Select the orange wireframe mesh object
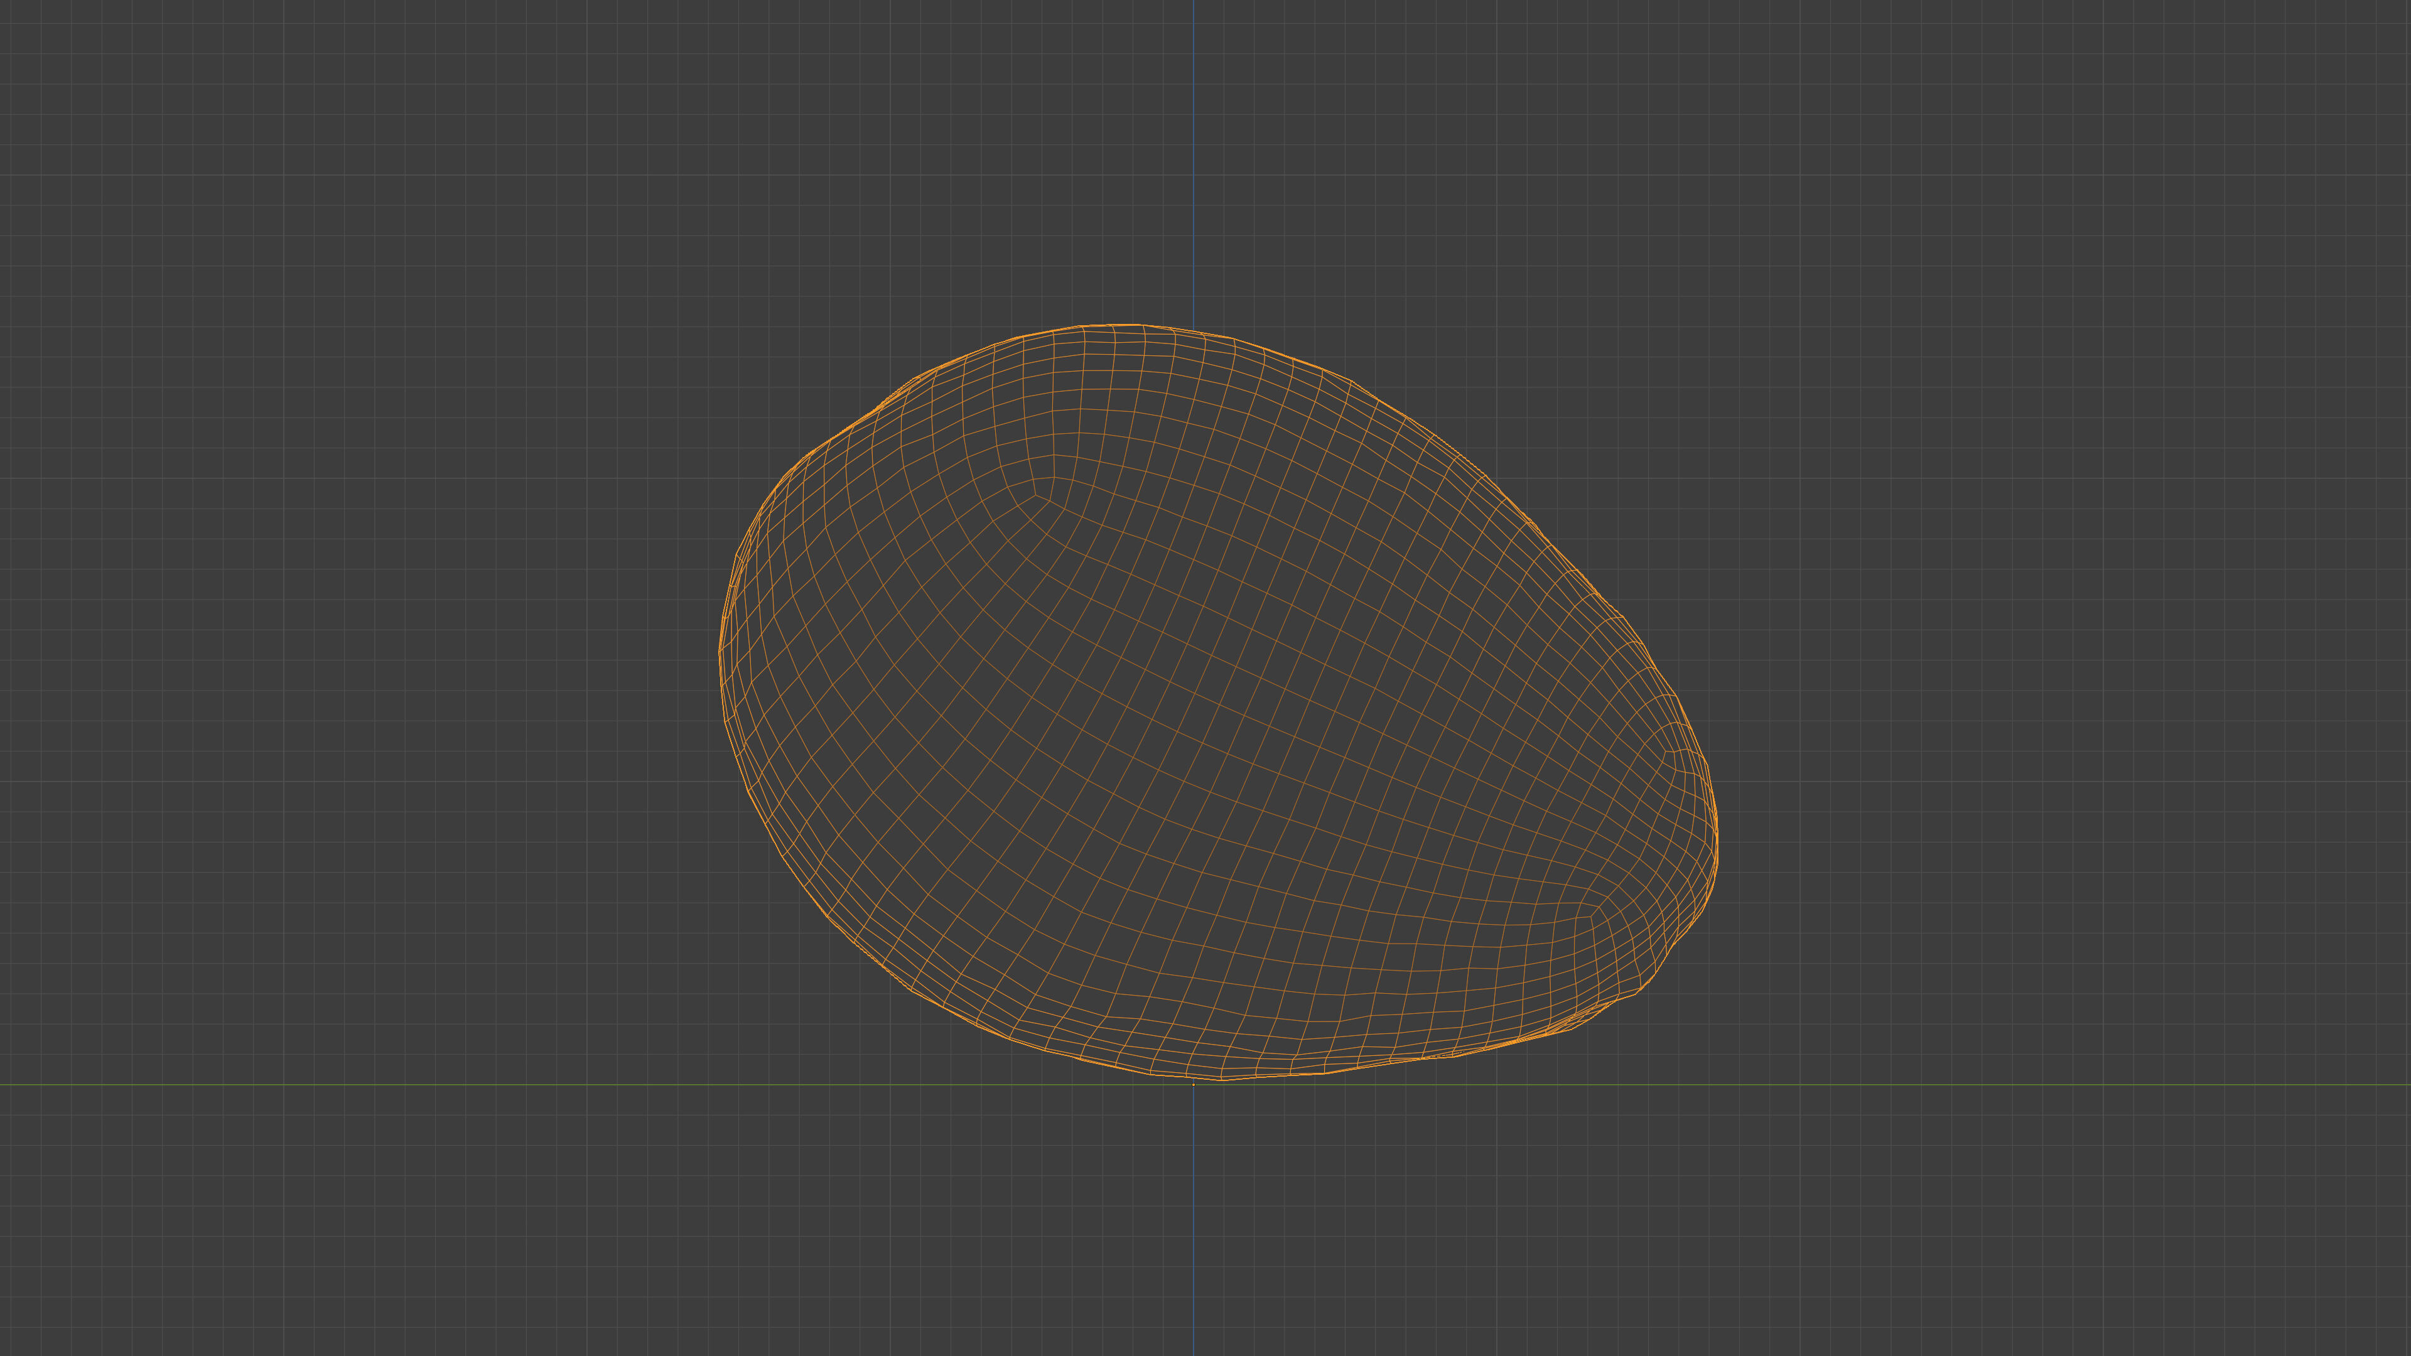Viewport: 2411px width, 1356px height. coord(1217,702)
